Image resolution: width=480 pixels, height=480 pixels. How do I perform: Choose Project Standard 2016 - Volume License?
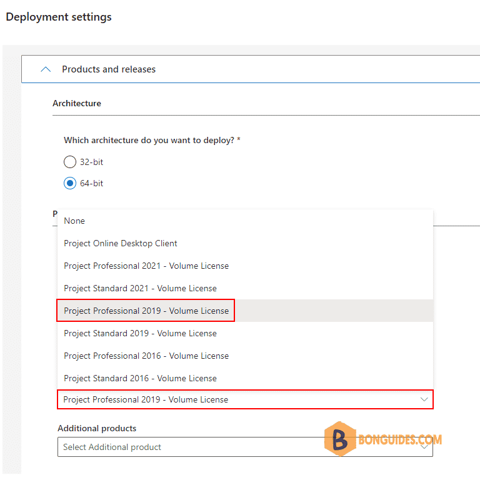click(245, 378)
